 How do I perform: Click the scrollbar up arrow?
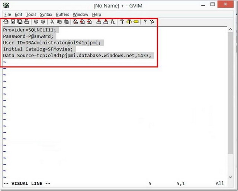coord(231,29)
